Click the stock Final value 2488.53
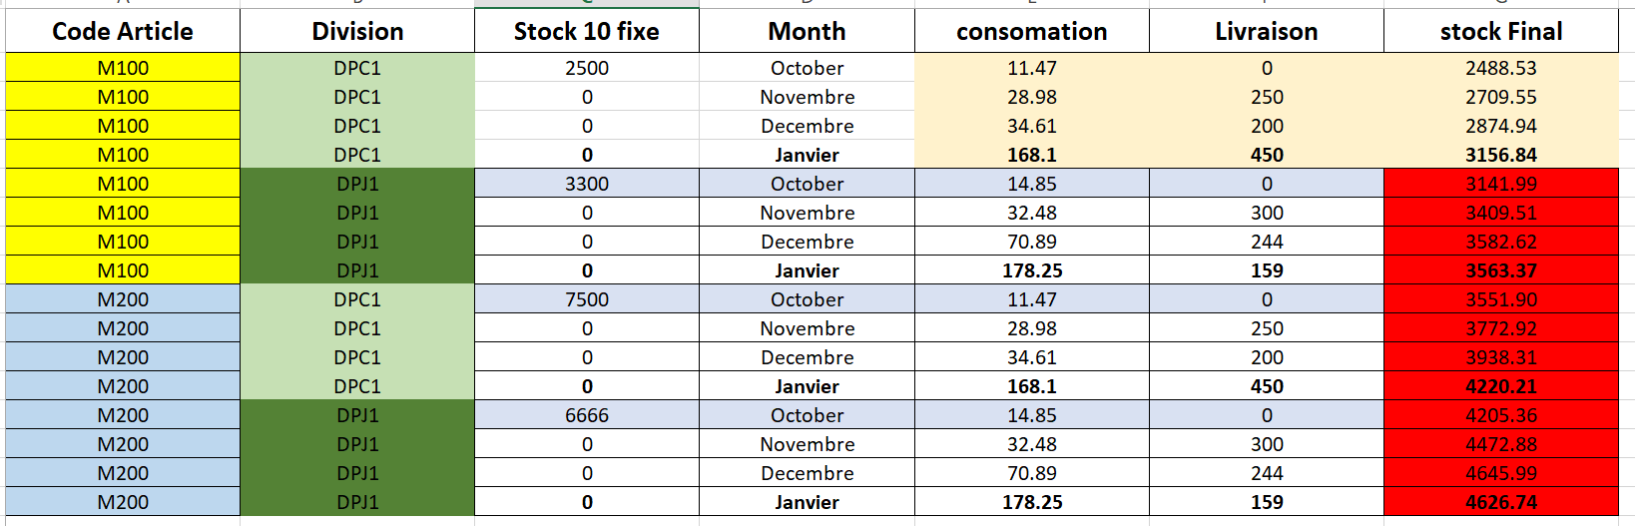Viewport: 1635px width, 526px height. [x=1500, y=68]
